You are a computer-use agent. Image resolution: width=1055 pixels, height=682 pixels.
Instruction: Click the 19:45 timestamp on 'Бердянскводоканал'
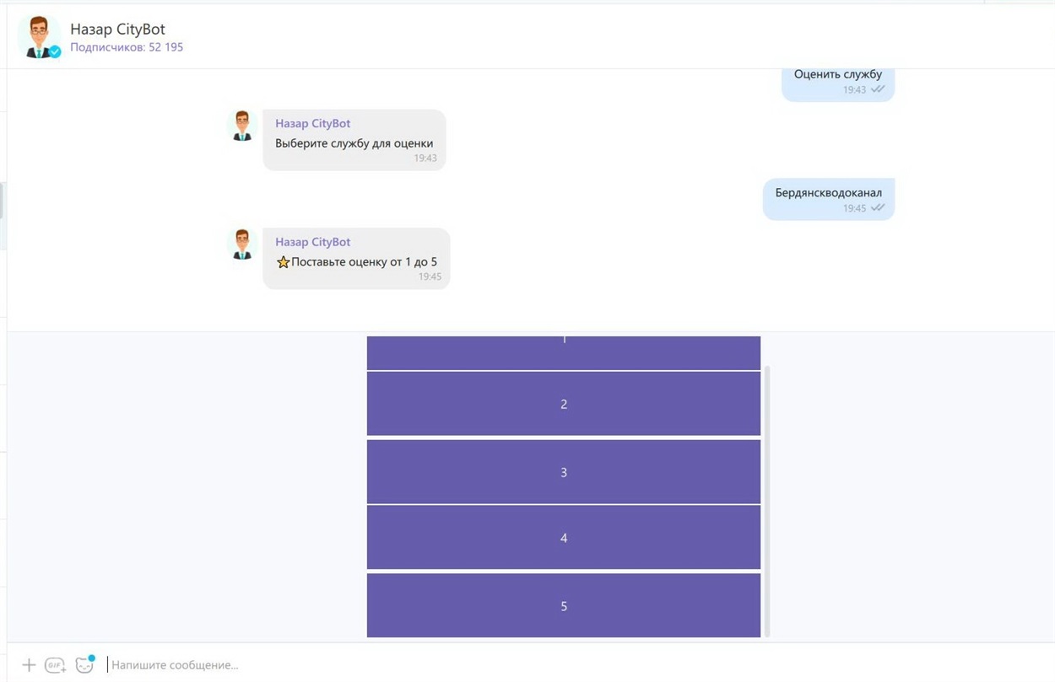[854, 208]
